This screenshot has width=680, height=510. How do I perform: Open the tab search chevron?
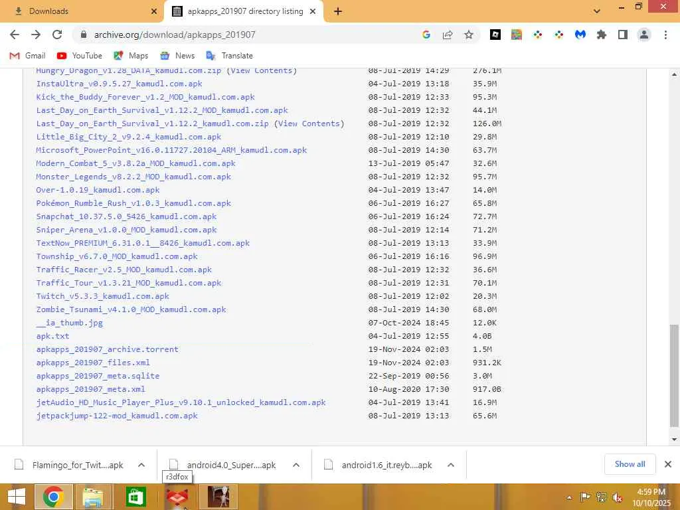tap(597, 11)
